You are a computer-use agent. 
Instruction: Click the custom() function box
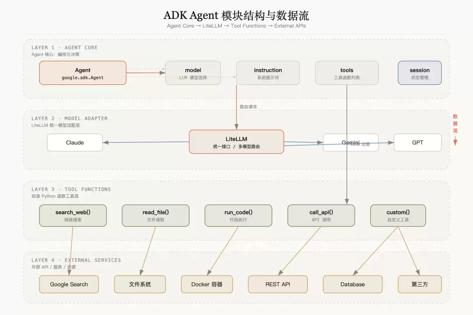(398, 216)
